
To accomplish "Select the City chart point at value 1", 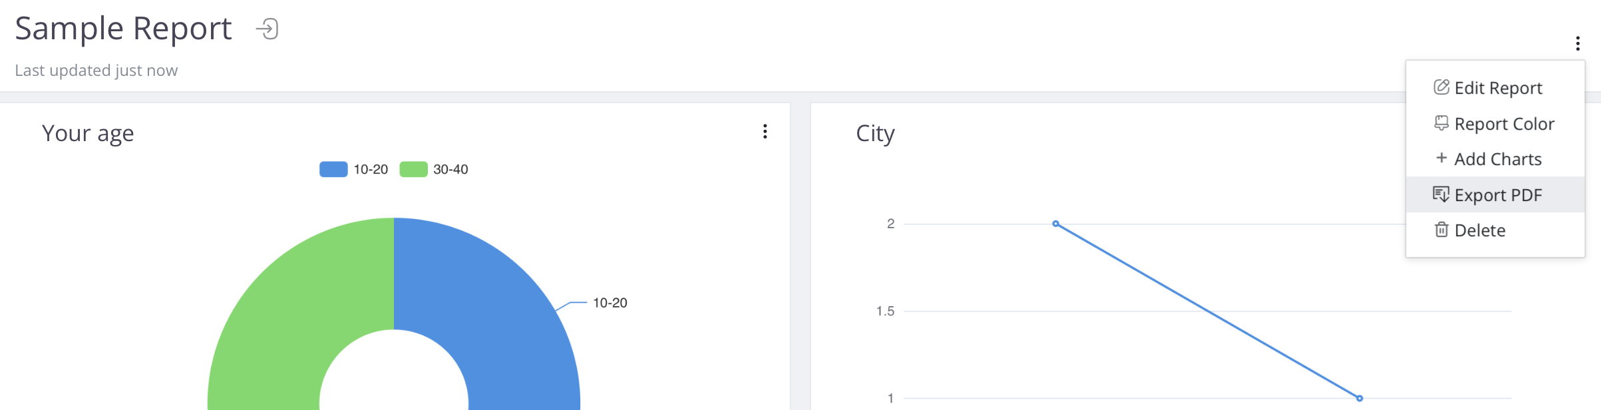I will click(x=1359, y=398).
